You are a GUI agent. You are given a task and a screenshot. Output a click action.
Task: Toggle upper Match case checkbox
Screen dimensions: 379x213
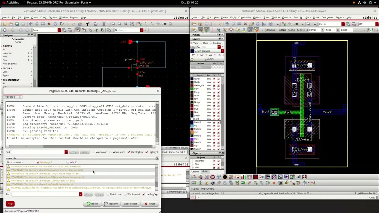pos(93,152)
